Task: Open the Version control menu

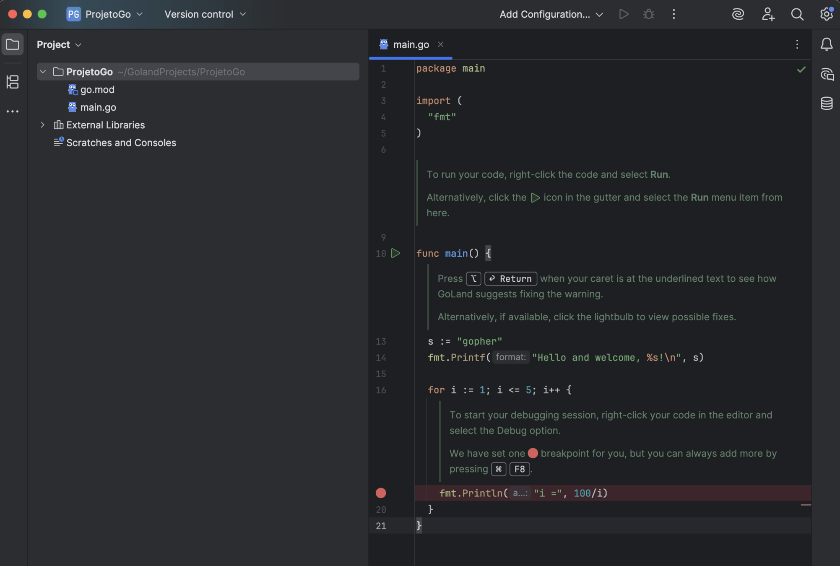Action: tap(205, 14)
